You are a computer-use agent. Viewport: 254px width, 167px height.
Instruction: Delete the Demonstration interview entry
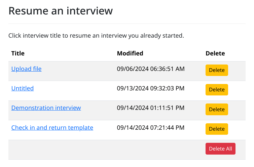(217, 109)
